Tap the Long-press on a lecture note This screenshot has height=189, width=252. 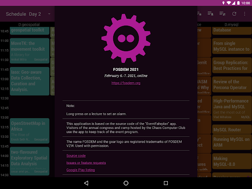[96, 114]
